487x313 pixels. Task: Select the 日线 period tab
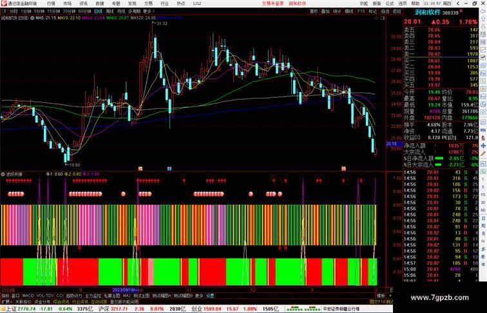(x=98, y=11)
